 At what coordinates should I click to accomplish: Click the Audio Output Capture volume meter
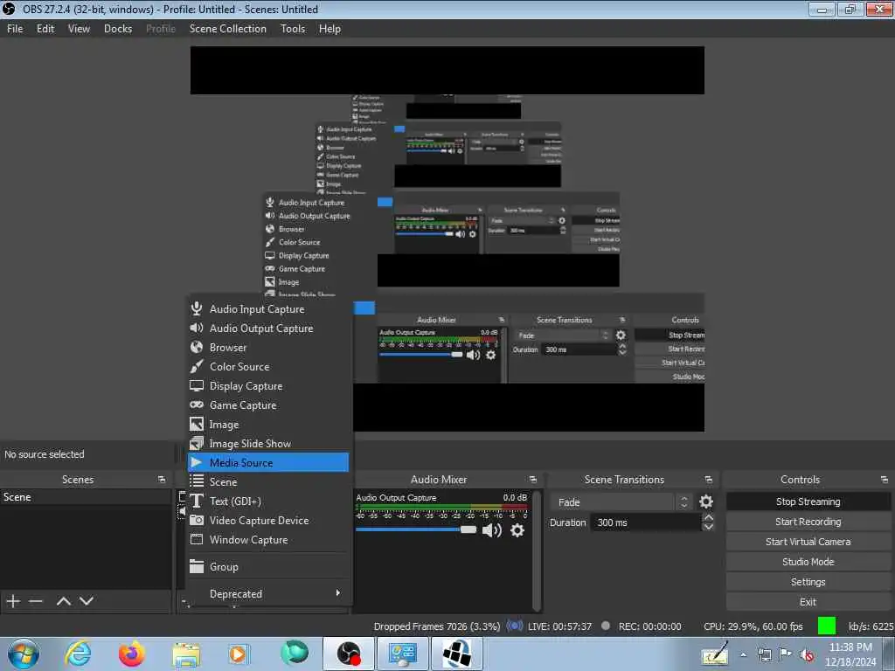tap(441, 508)
